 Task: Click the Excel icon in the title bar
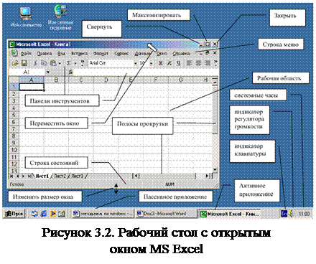[11, 44]
